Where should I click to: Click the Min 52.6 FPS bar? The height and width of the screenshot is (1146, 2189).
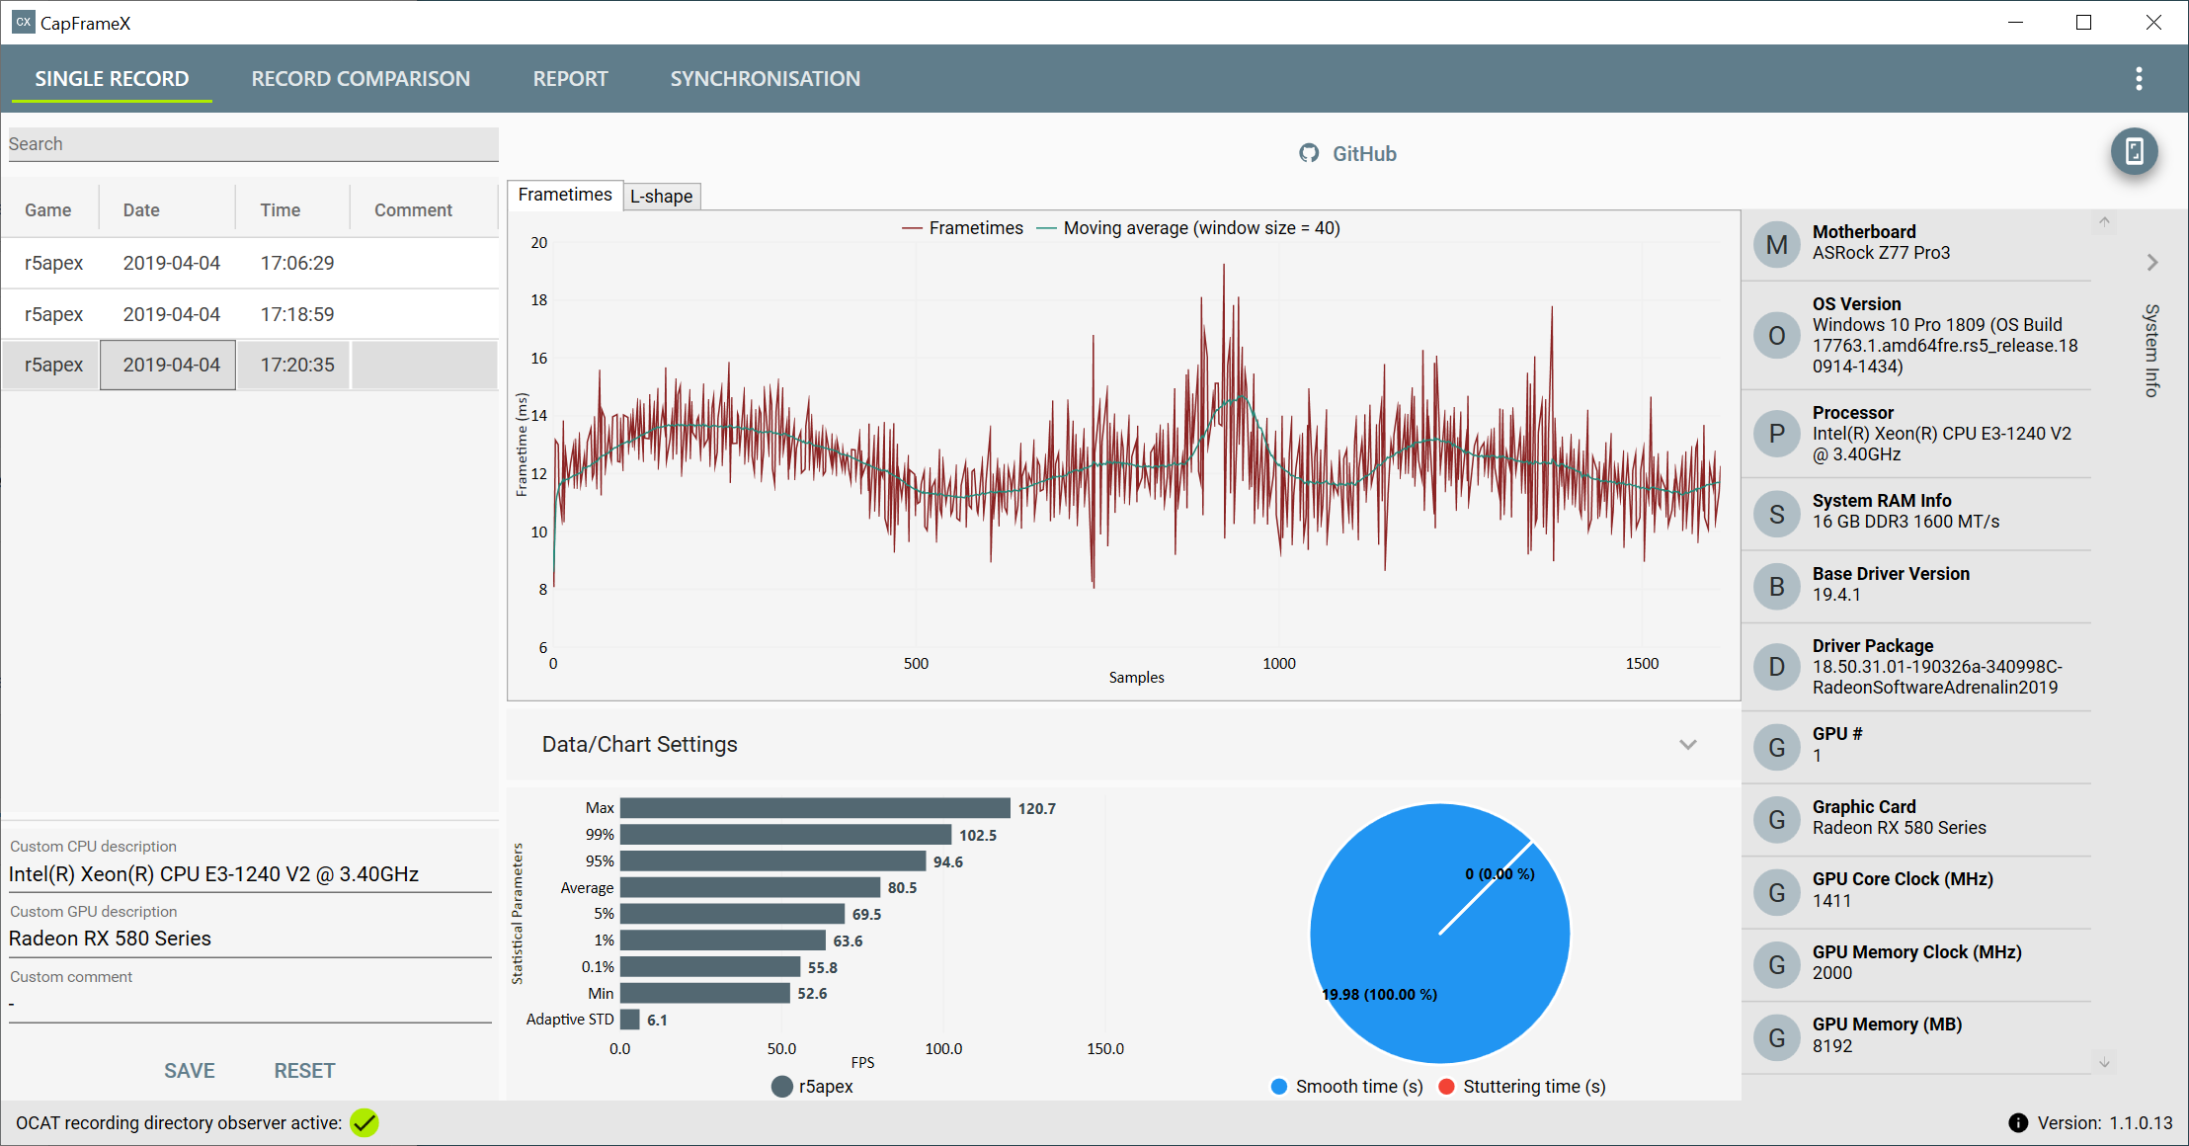pyautogui.click(x=705, y=993)
